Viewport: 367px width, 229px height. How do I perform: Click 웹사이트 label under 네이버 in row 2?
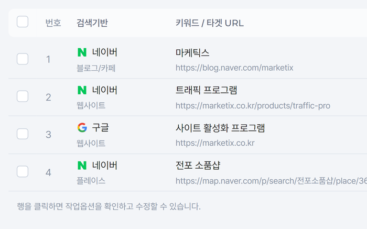91,105
